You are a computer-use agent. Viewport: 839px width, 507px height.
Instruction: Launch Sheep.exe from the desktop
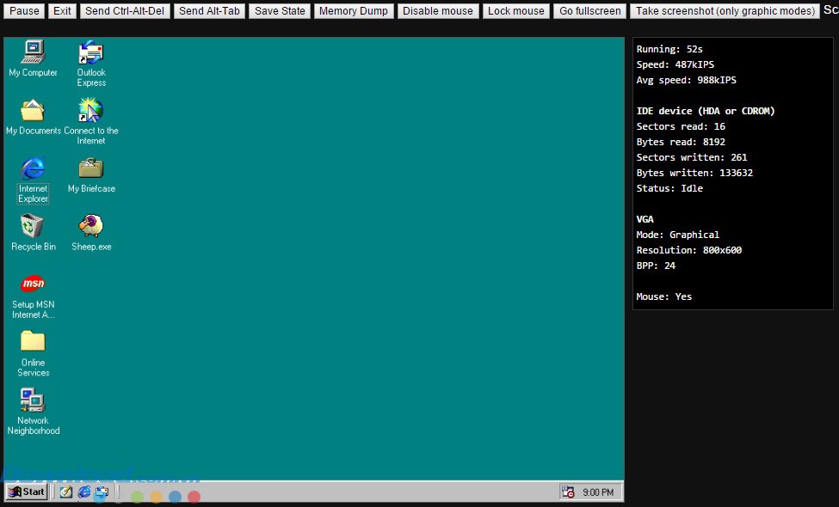coord(90,225)
